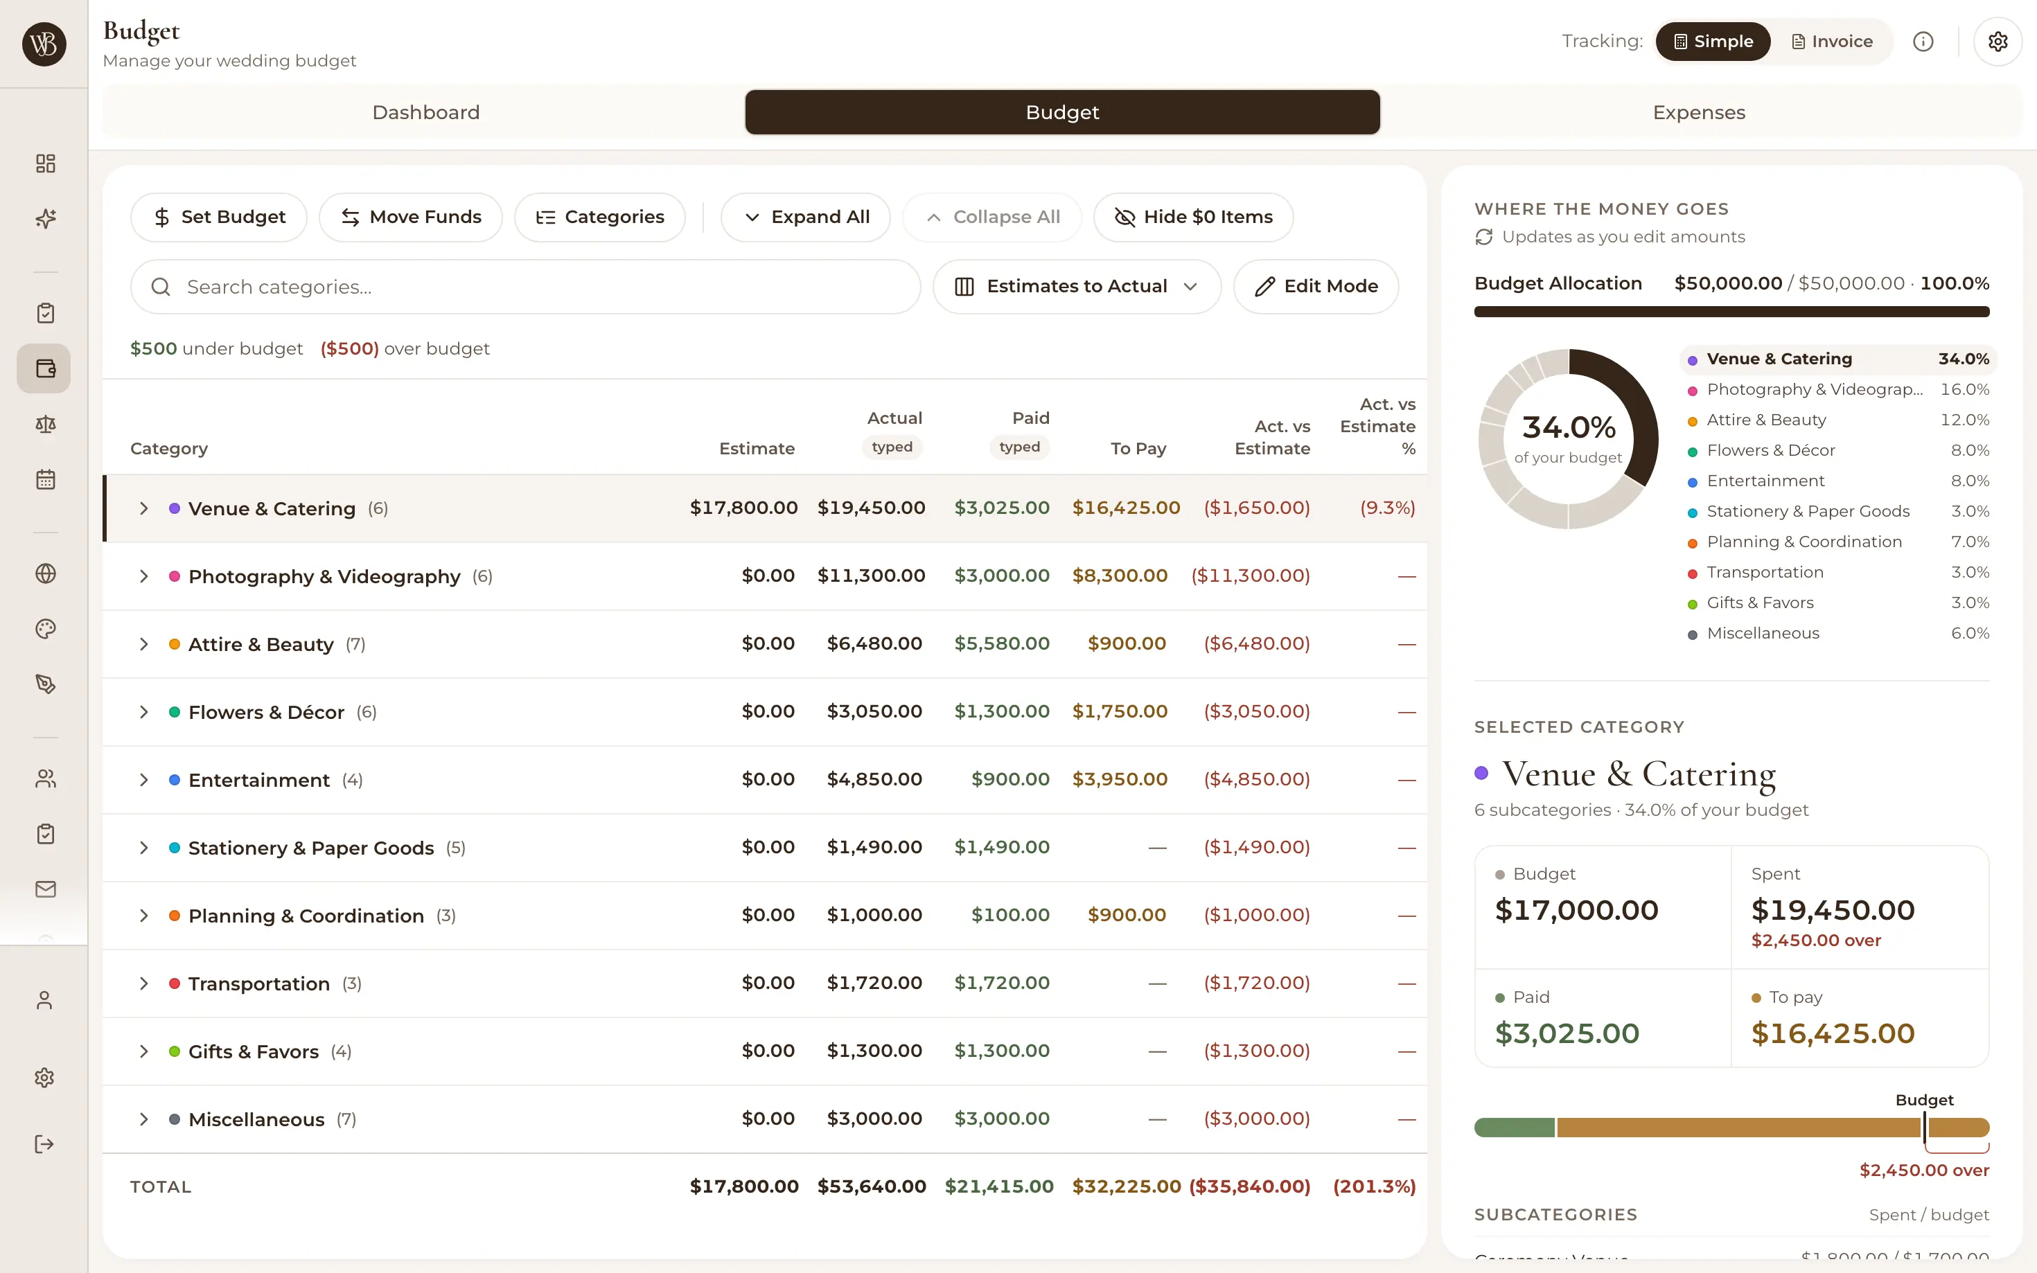Expand the Venue & Catering row
The height and width of the screenshot is (1273, 2037).
(x=144, y=508)
